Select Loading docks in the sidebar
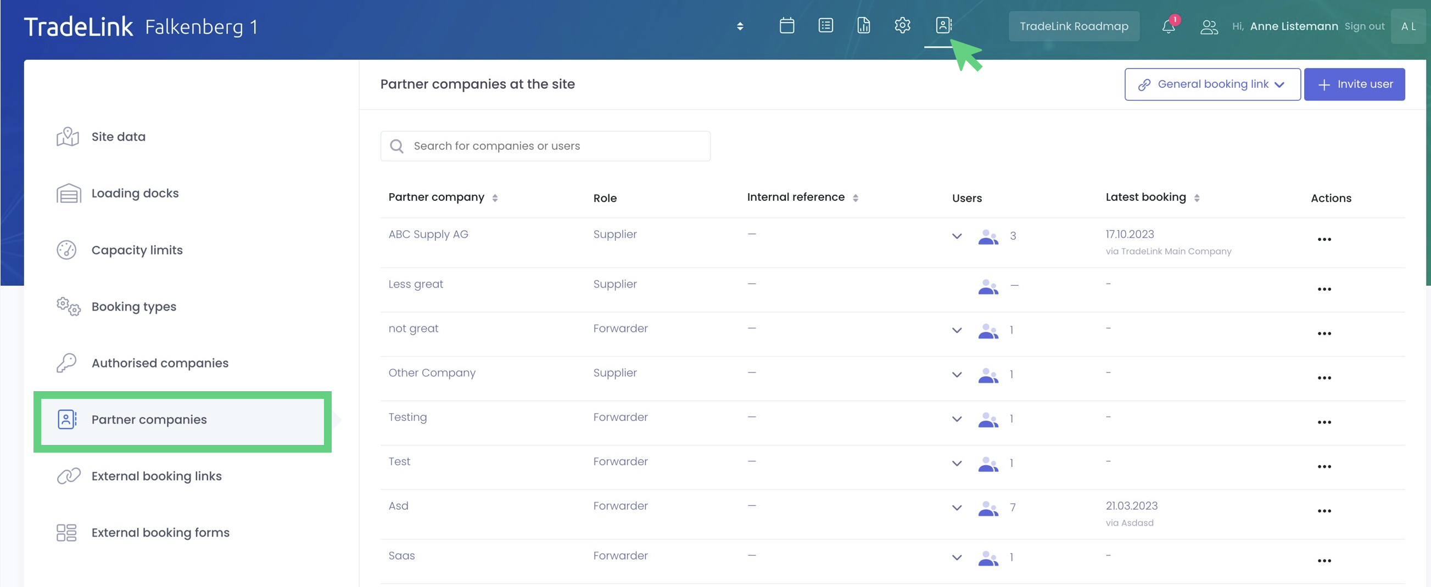Screen dimensions: 1431x587 pyautogui.click(x=135, y=193)
